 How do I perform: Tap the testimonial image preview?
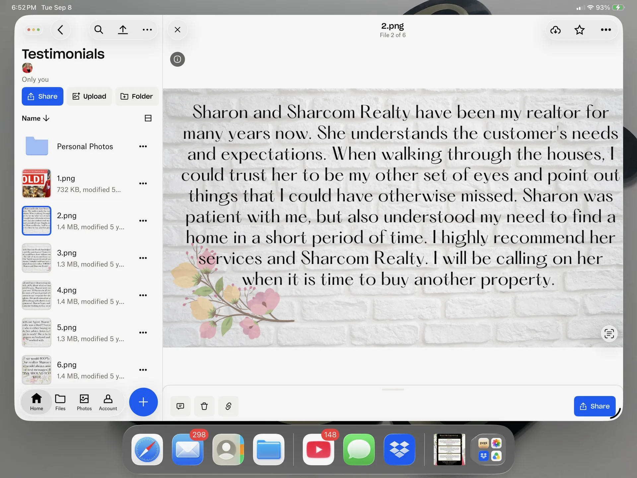point(393,218)
